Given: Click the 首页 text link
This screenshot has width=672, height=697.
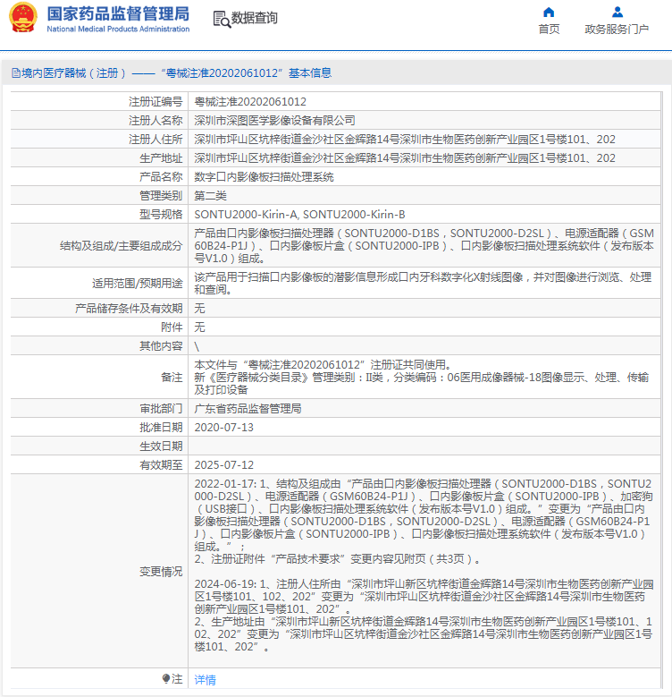Looking at the screenshot, I should [x=549, y=30].
